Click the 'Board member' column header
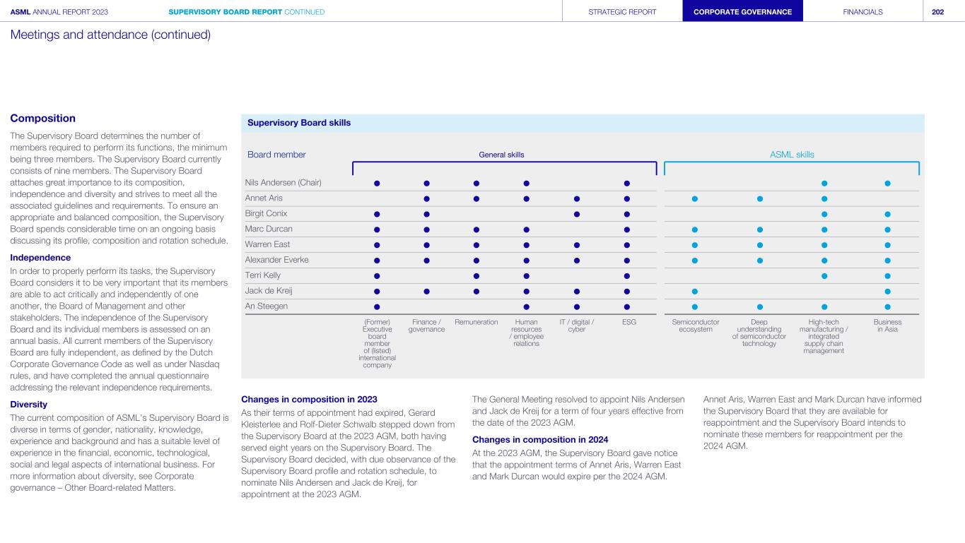 click(276, 155)
